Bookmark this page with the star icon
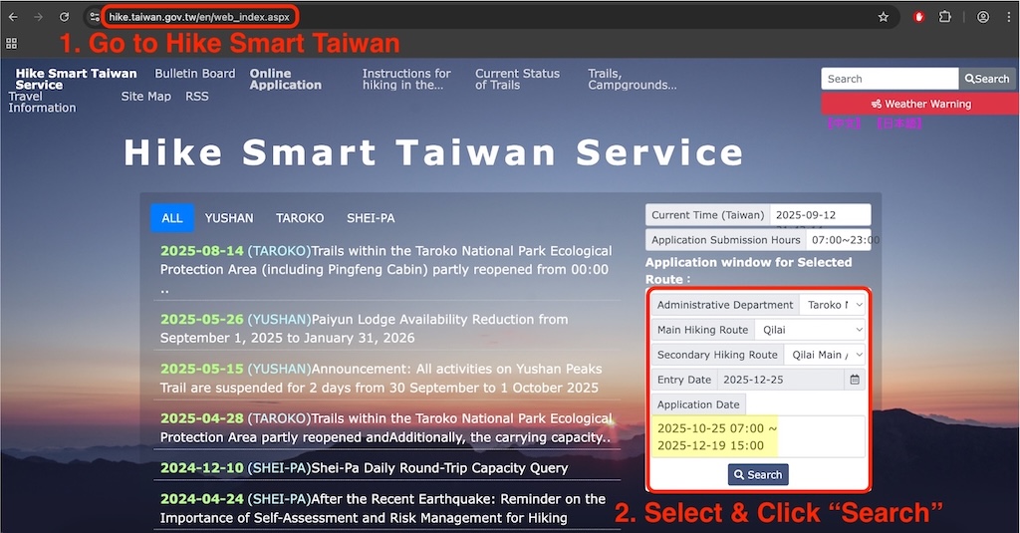 (883, 17)
